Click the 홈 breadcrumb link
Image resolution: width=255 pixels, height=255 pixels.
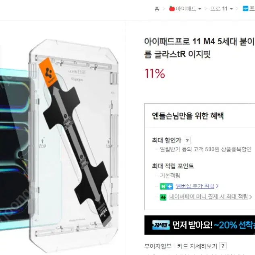157,8
